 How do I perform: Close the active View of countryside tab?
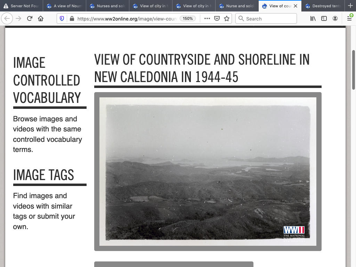(296, 6)
